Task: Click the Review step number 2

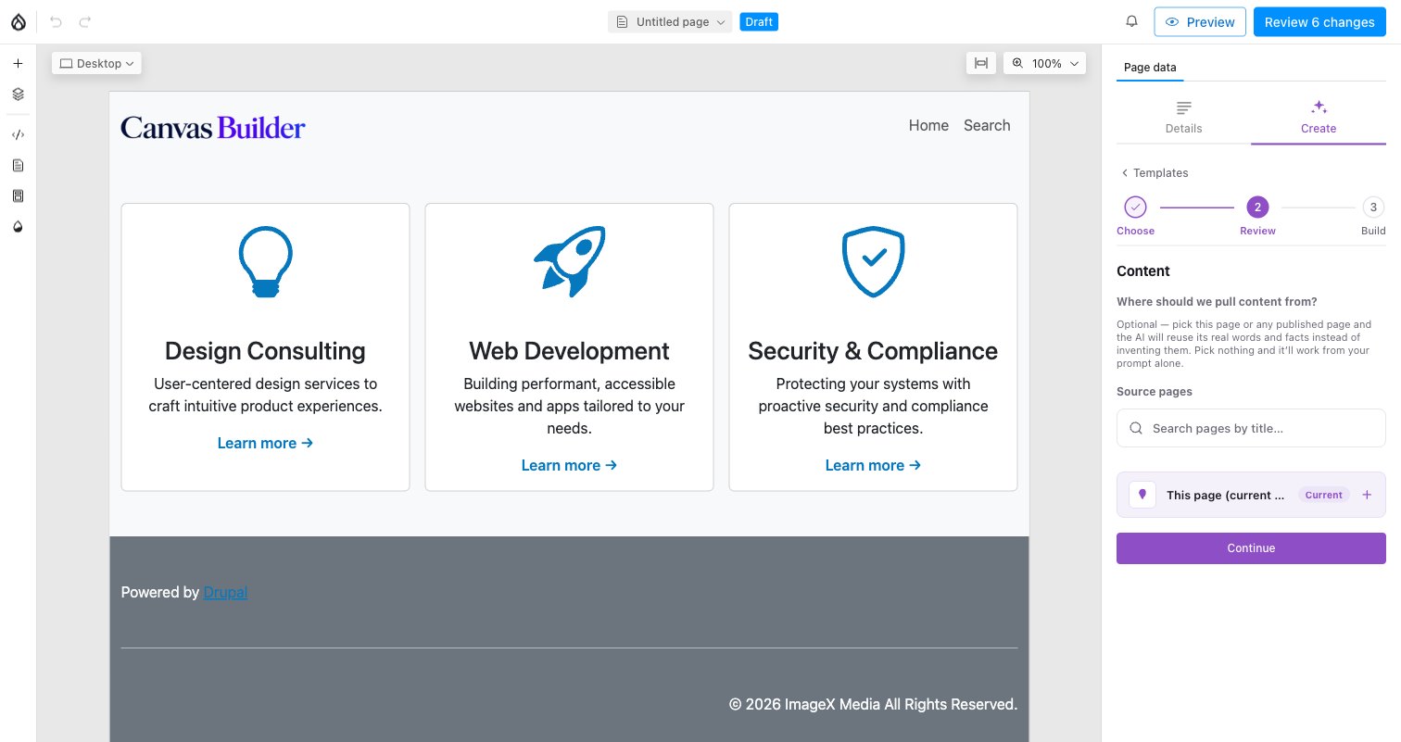Action: click(x=1257, y=207)
